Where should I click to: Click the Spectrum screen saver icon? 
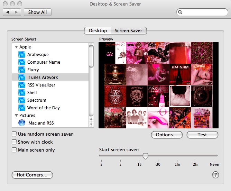(22, 100)
